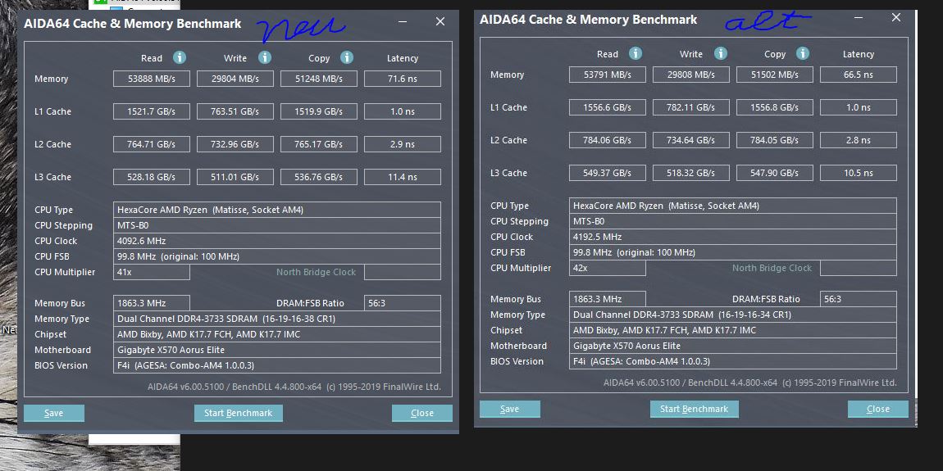943x471 pixels.
Task: Select L3 write value 518.32 GB/s
Action: (x=691, y=172)
